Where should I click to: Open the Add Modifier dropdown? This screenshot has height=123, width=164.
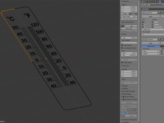(x=153, y=9)
